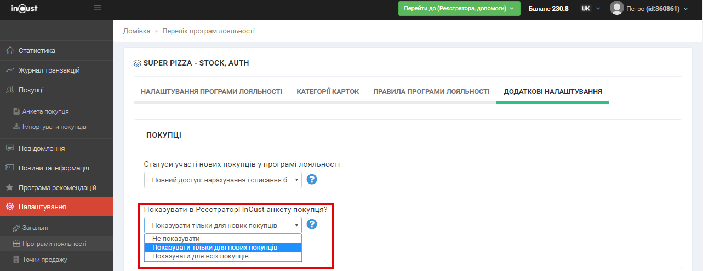Choose Показувати для всіх покупців option

tap(223, 256)
